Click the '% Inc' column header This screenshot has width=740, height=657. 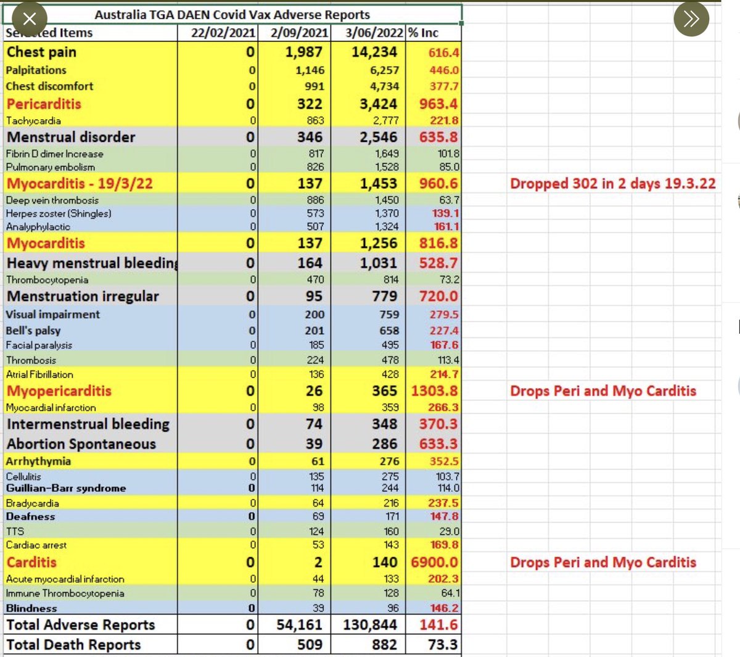coord(423,33)
